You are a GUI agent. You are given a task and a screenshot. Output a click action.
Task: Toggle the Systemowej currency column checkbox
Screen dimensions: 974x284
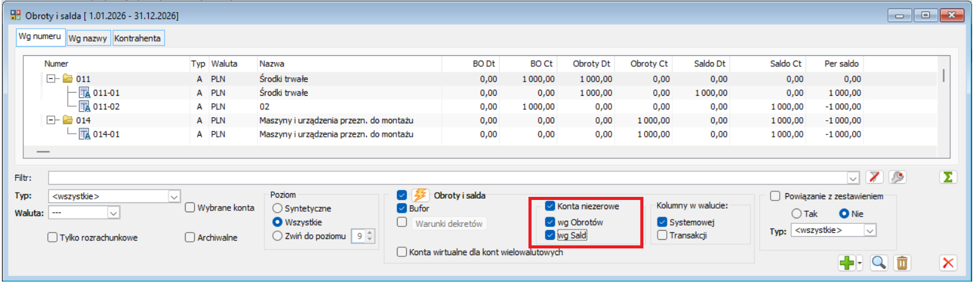click(662, 222)
